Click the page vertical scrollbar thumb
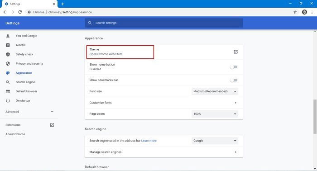 click(315, 117)
